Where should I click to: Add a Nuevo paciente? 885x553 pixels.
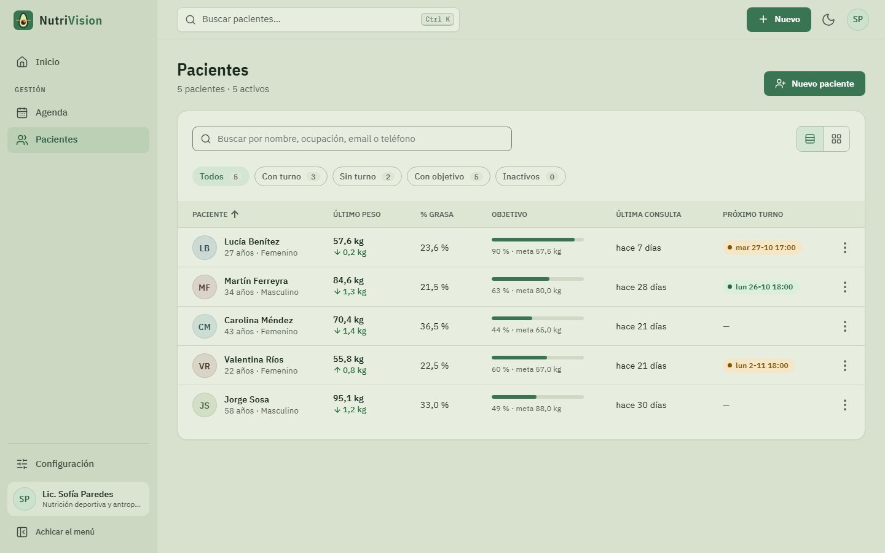click(814, 84)
